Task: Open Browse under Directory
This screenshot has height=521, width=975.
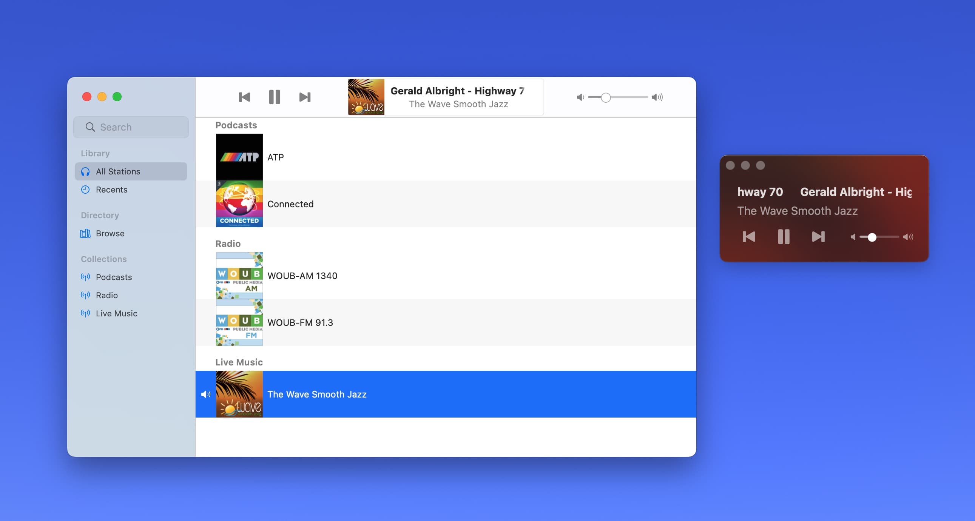Action: click(110, 233)
